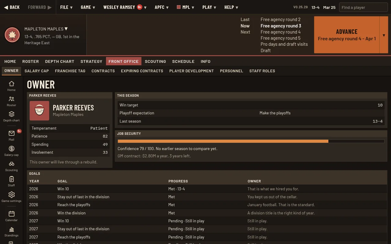
Task: Open the Standings sidebar icon
Action: [x=11, y=231]
